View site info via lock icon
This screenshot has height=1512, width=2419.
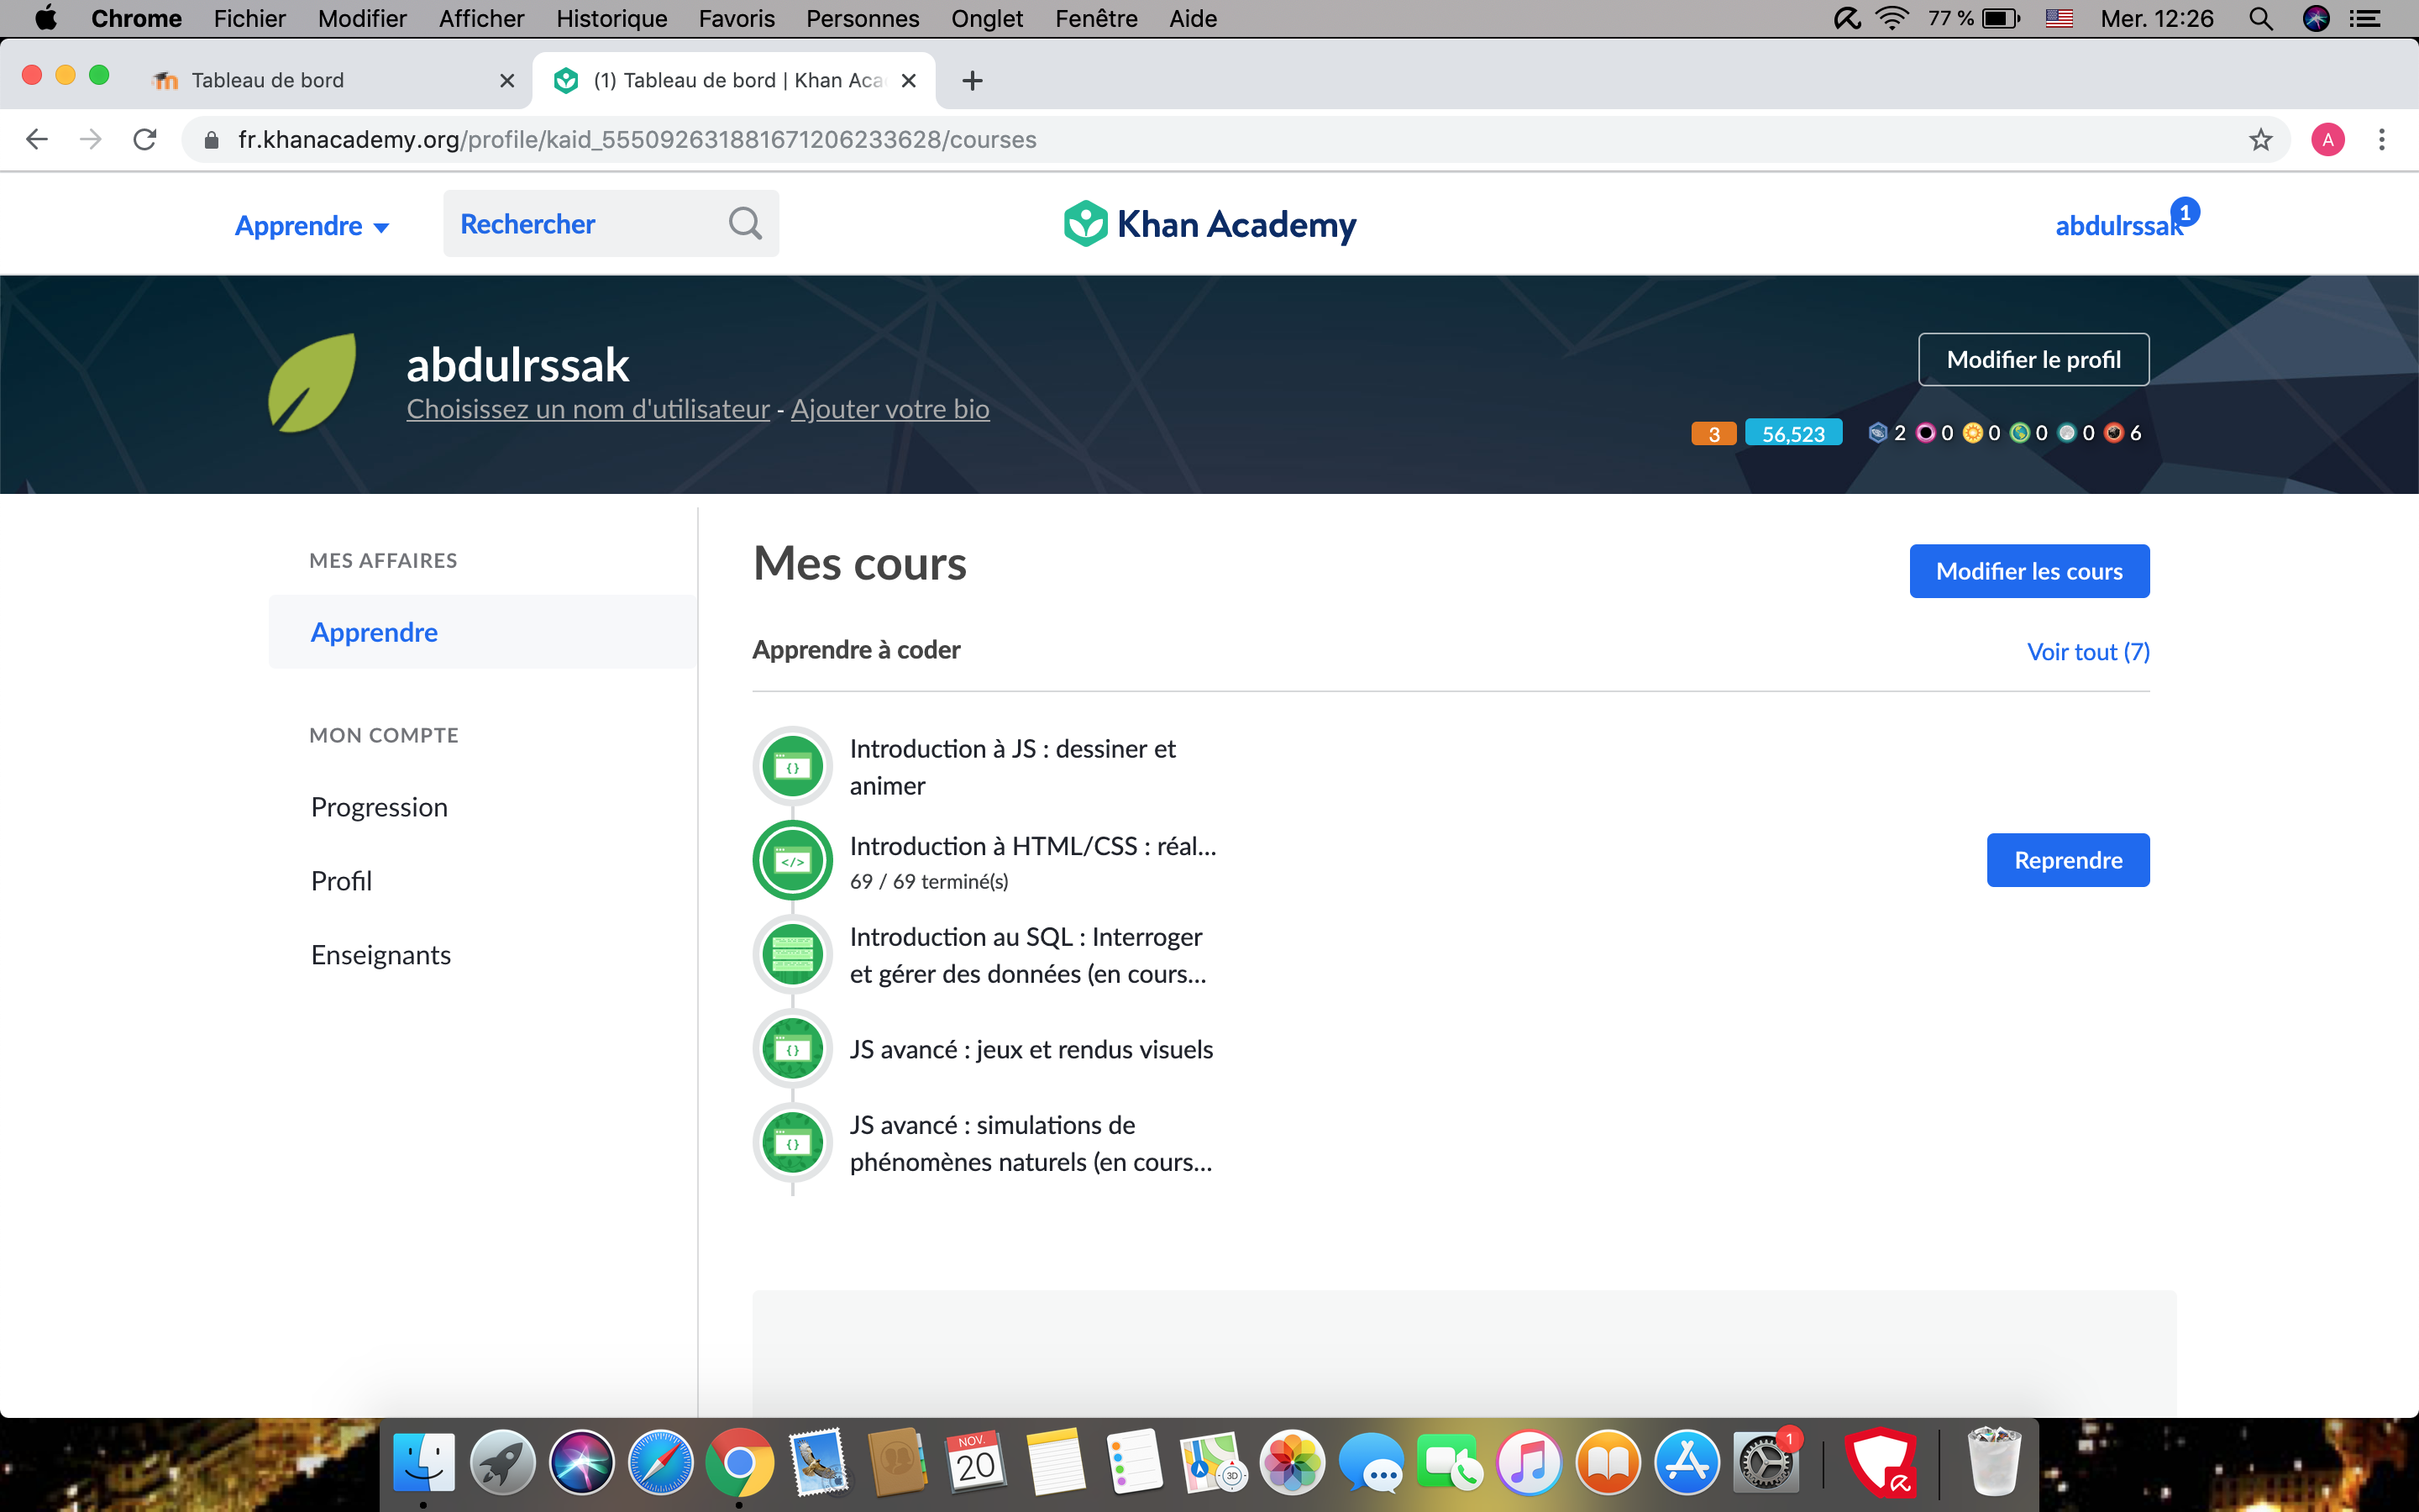coord(211,140)
